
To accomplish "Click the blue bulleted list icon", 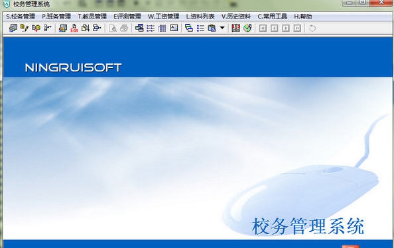I will 200,28.
